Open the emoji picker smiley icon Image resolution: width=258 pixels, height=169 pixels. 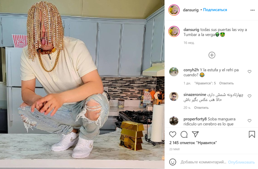[173, 162]
